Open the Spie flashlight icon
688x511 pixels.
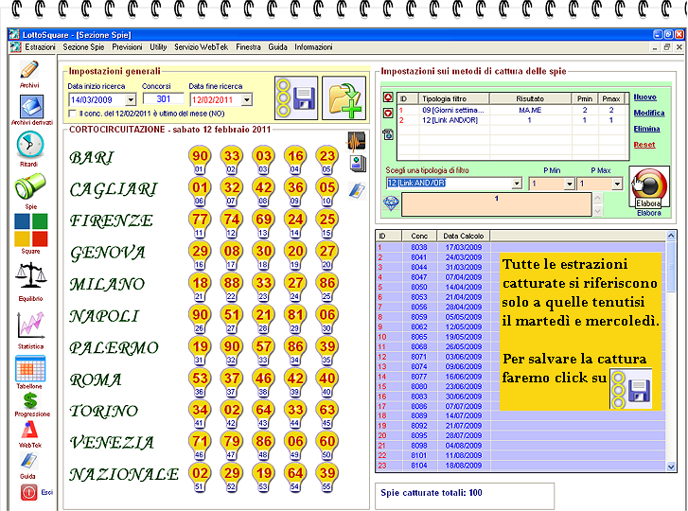click(30, 186)
